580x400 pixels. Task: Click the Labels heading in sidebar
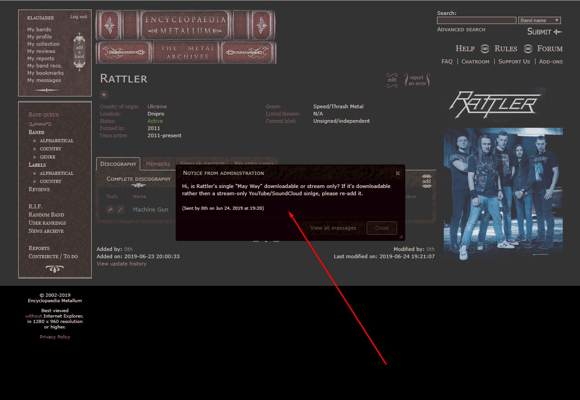37,165
